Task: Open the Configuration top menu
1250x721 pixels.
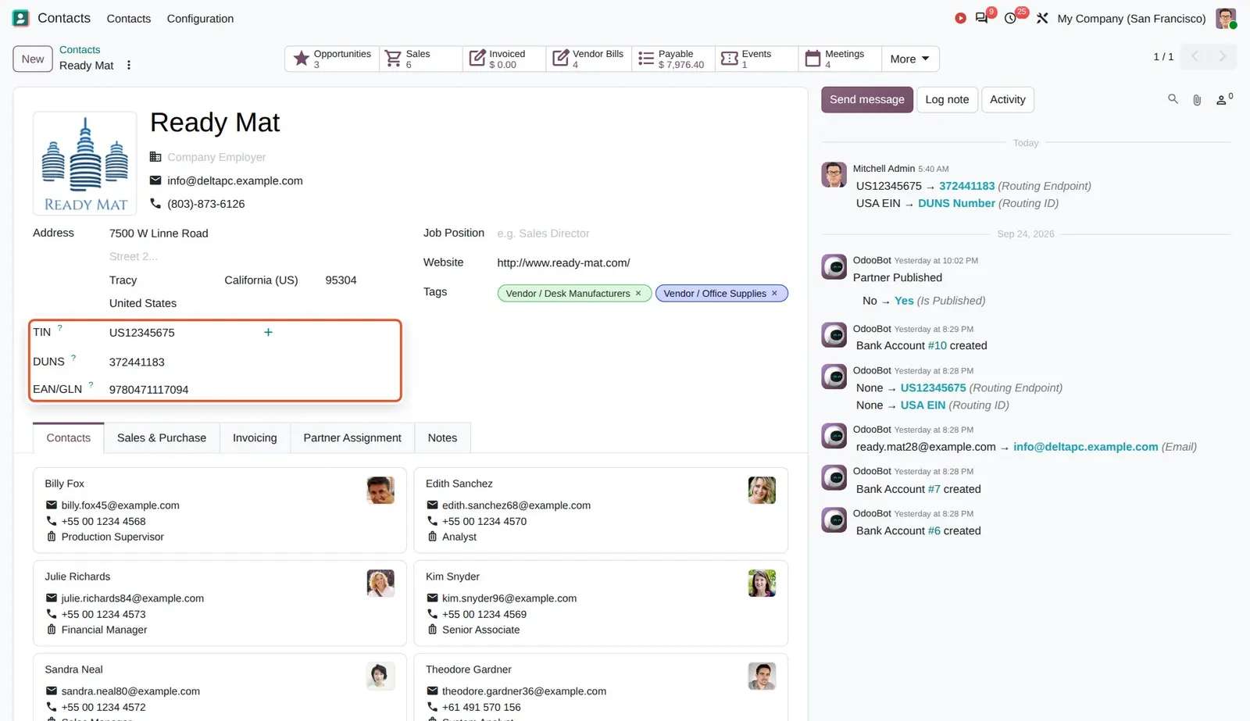Action: coord(200,19)
